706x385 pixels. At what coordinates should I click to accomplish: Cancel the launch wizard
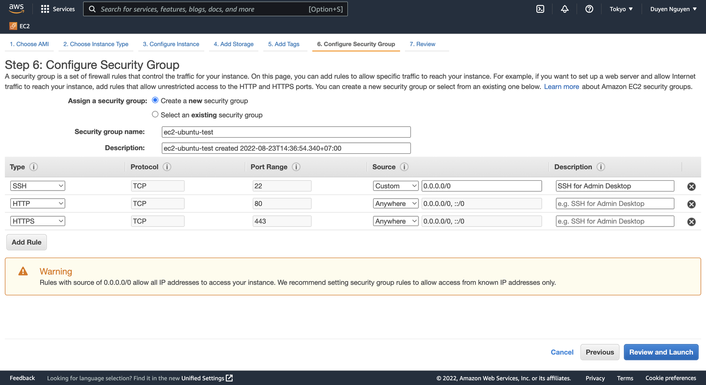point(562,352)
